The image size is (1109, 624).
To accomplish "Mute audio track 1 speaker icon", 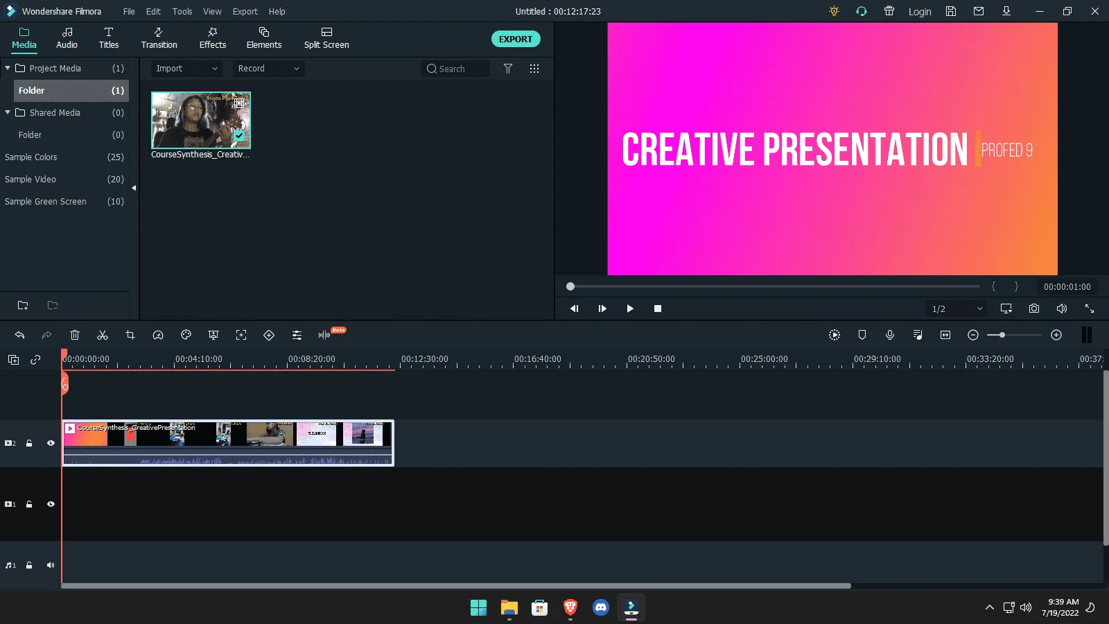I will 51,565.
